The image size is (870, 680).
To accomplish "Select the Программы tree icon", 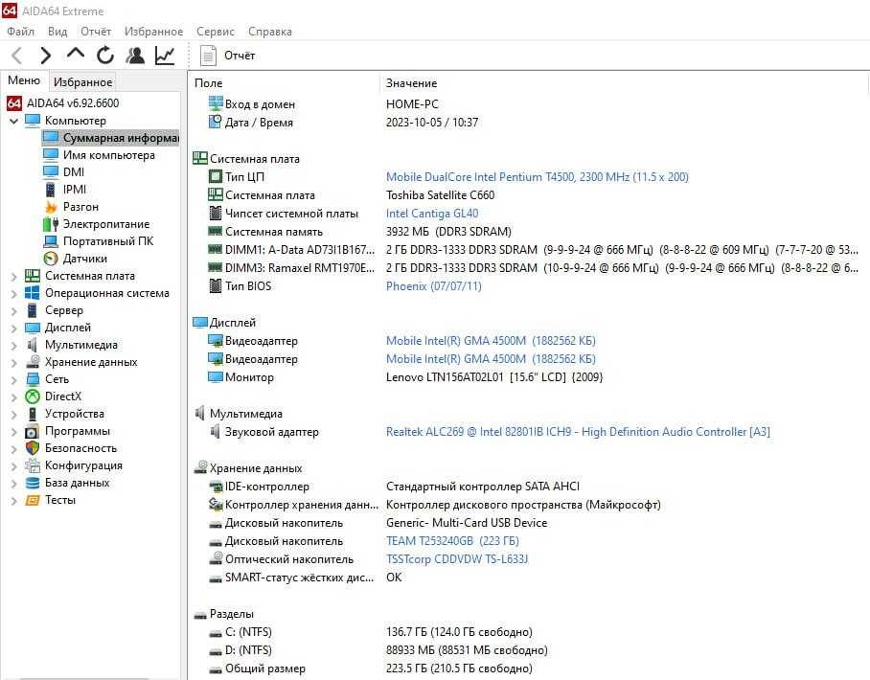I will [x=33, y=431].
